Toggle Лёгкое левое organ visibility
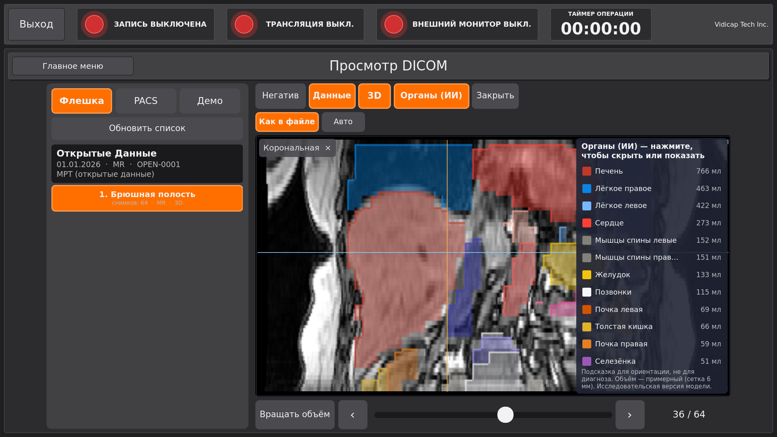Viewport: 777px width, 437px height. coord(652,206)
